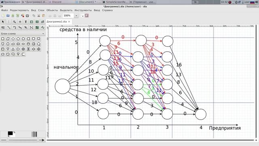Viewport: 259px width, 146px height.
Task: Switch to SimpleScreenRecorder taskbar item
Action: (115, 2)
